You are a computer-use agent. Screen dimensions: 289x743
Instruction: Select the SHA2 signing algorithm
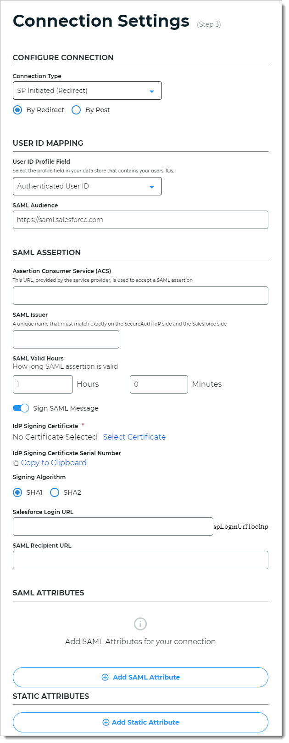pyautogui.click(x=55, y=492)
